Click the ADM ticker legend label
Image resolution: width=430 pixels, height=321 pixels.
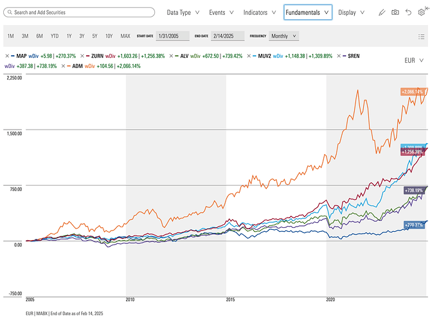77,66
